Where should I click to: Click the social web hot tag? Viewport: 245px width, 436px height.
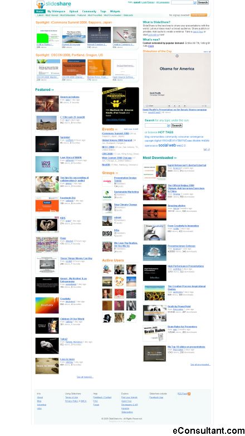coord(167,145)
